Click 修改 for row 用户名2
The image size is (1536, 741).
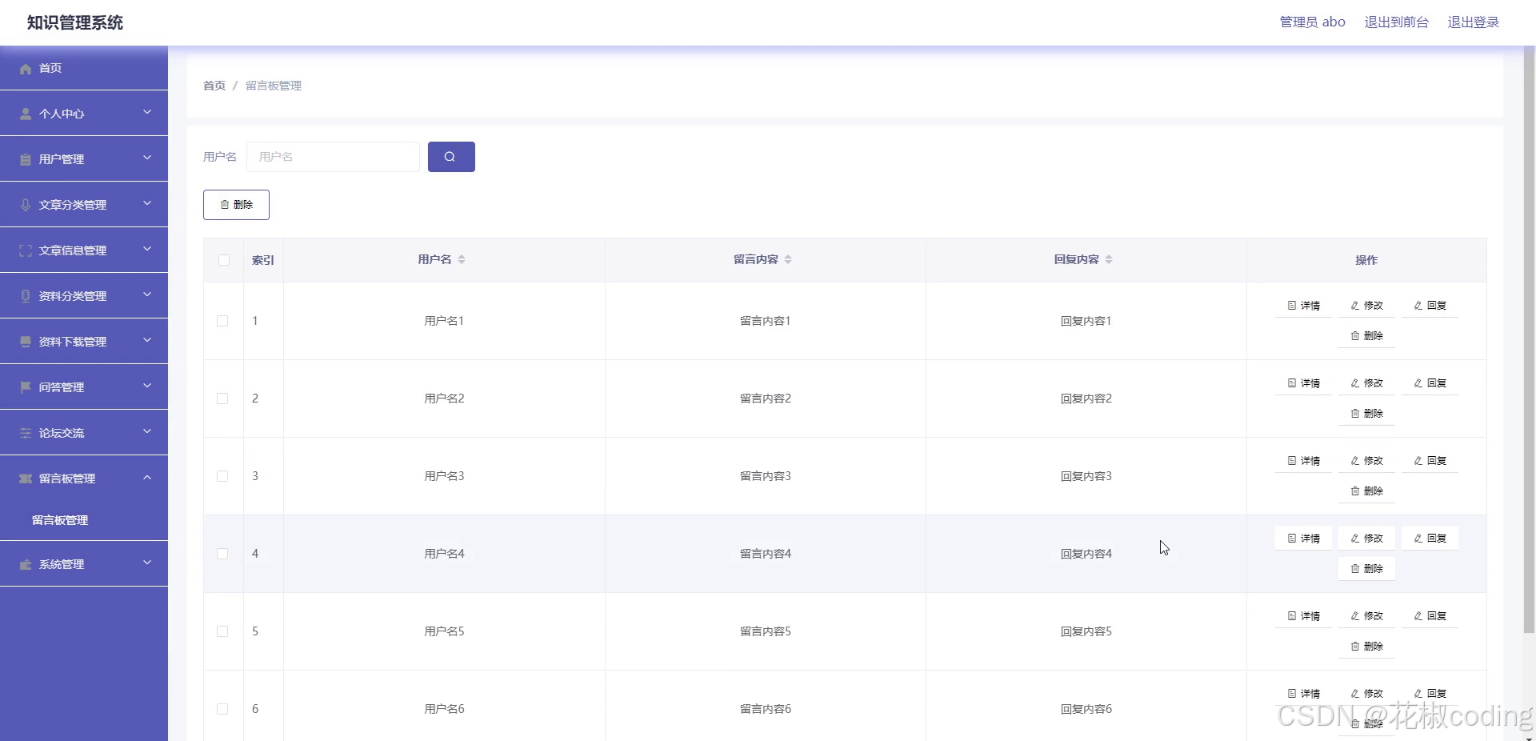point(1366,383)
